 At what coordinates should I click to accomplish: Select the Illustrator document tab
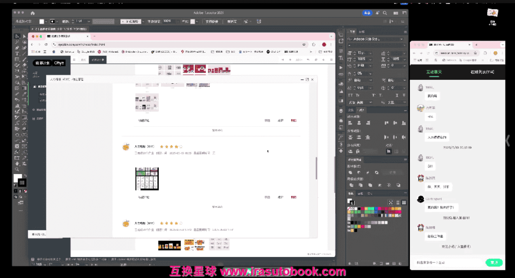[x=60, y=29]
